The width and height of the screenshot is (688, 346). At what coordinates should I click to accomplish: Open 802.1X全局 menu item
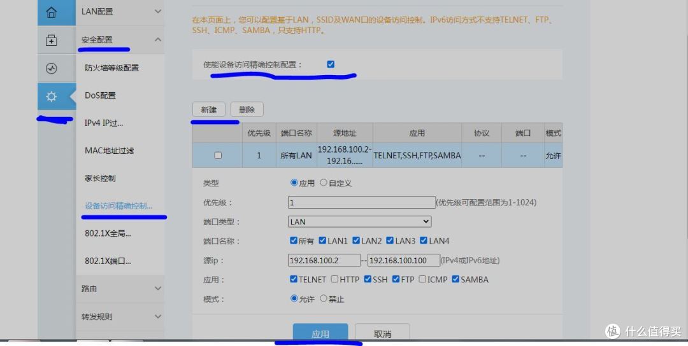point(108,233)
